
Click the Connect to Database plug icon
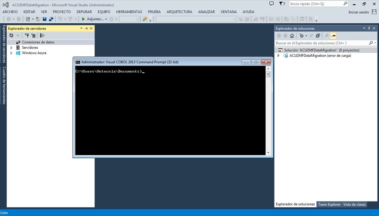(27, 36)
